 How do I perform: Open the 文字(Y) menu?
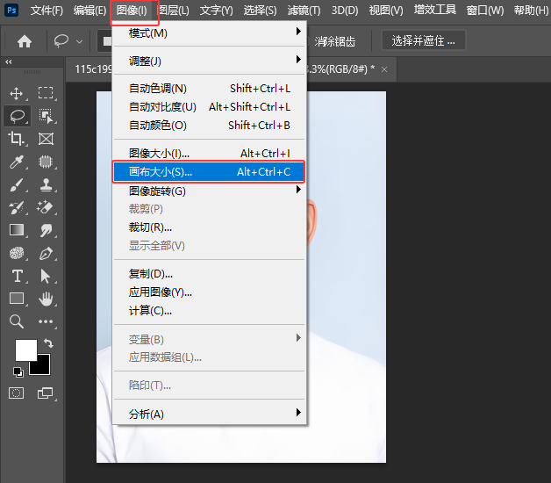coord(216,11)
